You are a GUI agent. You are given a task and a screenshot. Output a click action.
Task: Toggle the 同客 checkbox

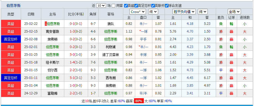pos(114,6)
